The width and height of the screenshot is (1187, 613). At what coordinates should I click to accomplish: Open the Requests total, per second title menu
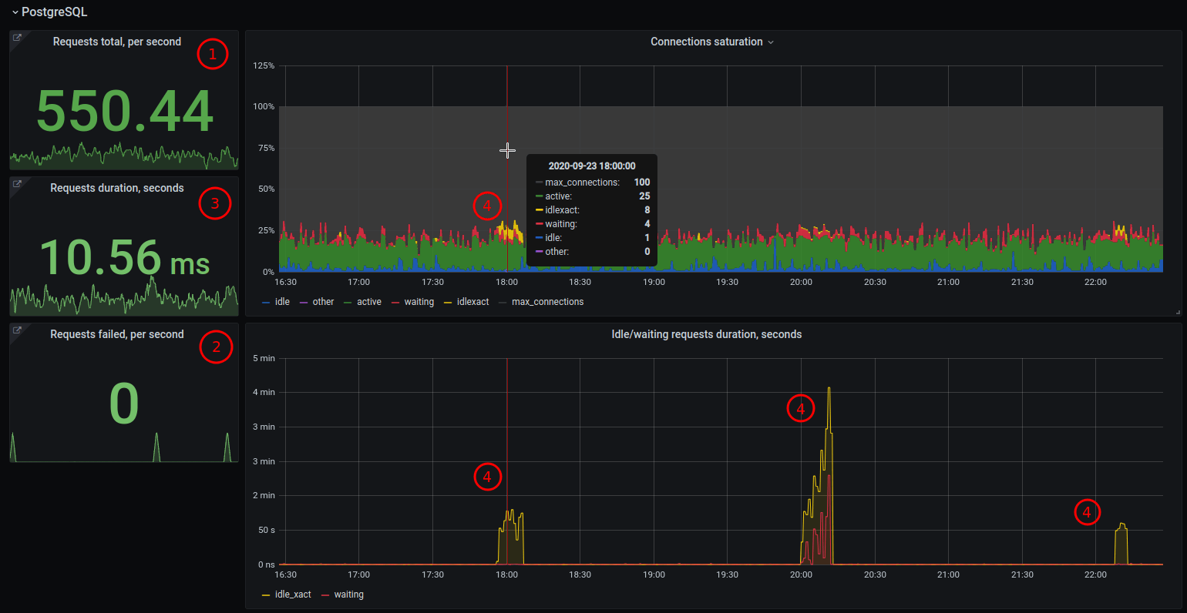[117, 42]
